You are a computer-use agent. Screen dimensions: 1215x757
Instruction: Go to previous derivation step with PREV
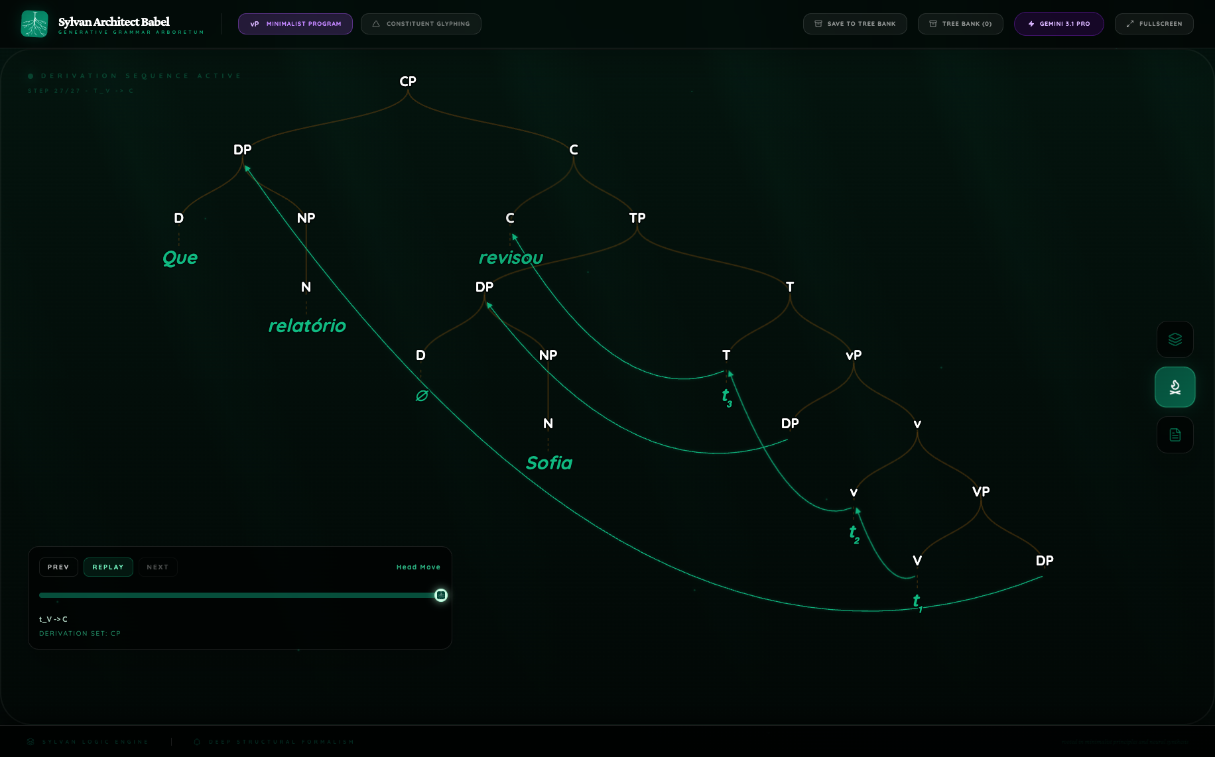pyautogui.click(x=58, y=567)
